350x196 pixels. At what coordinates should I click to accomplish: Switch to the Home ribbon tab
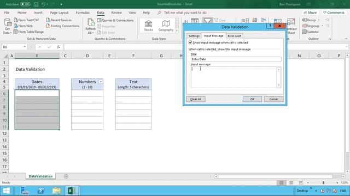(x=22, y=13)
